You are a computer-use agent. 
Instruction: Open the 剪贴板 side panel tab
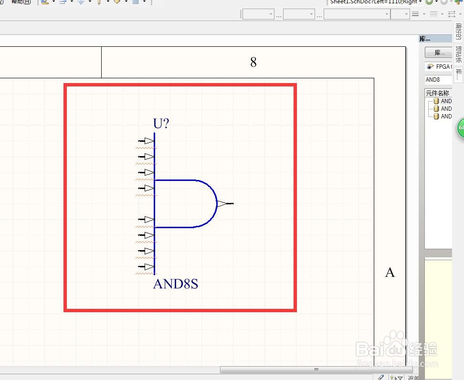458,54
